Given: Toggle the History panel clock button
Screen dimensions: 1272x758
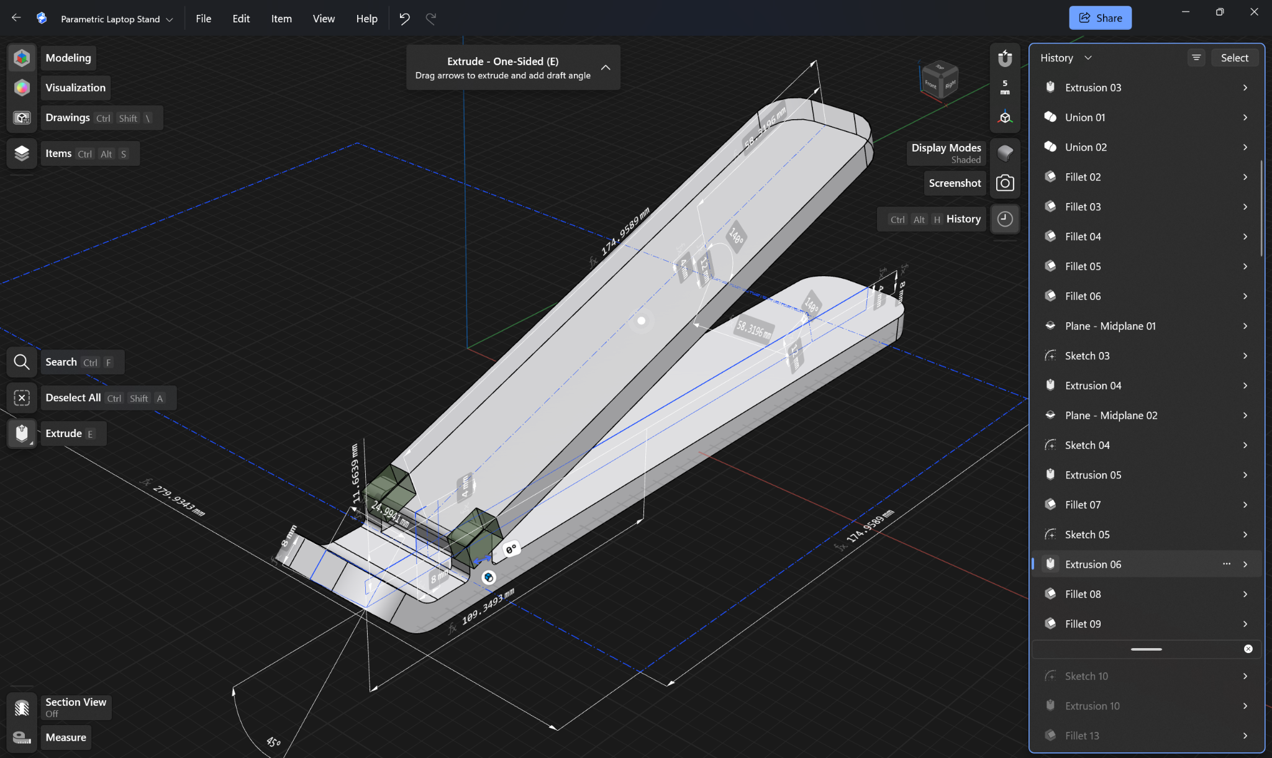Looking at the screenshot, I should pyautogui.click(x=1005, y=219).
